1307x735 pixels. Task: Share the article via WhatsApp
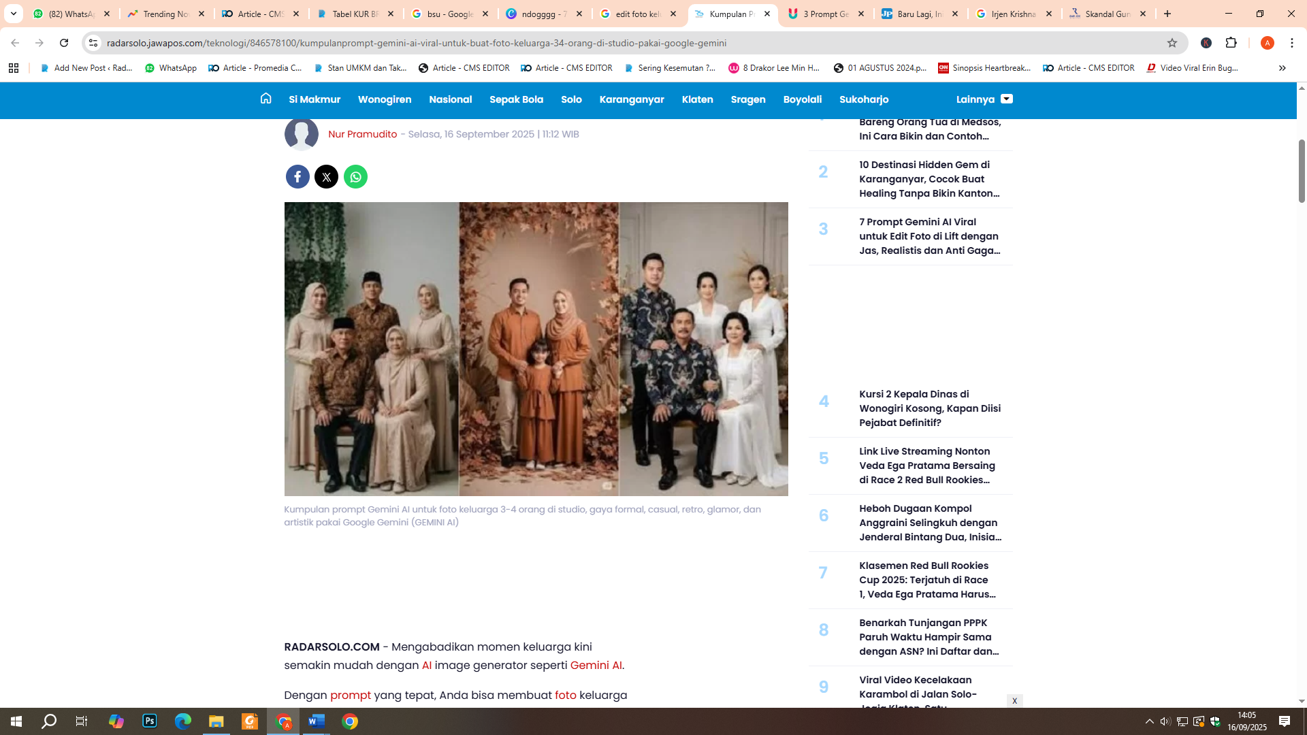pos(355,176)
